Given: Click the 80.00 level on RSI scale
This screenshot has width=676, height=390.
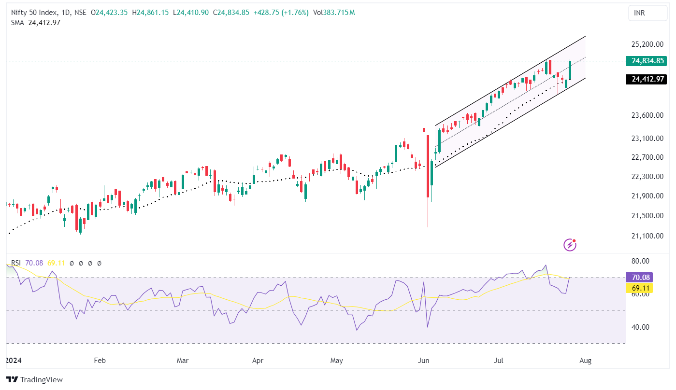Looking at the screenshot, I should pyautogui.click(x=641, y=261).
